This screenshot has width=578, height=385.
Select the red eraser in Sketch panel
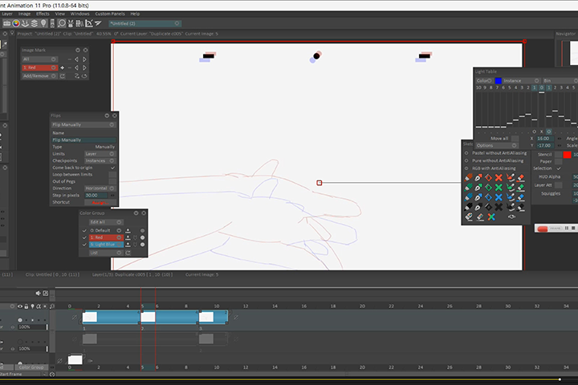(x=520, y=177)
